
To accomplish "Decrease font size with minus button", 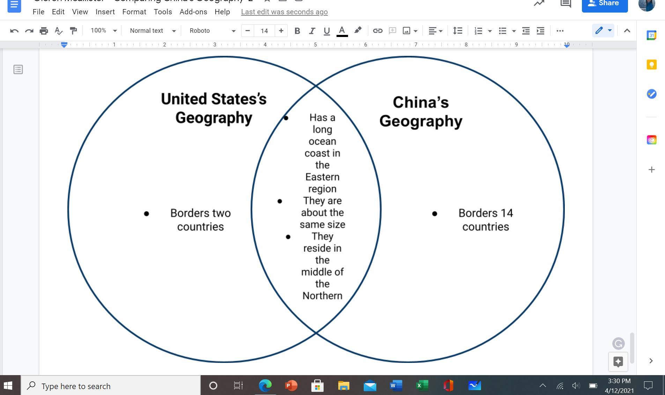I will [x=247, y=31].
